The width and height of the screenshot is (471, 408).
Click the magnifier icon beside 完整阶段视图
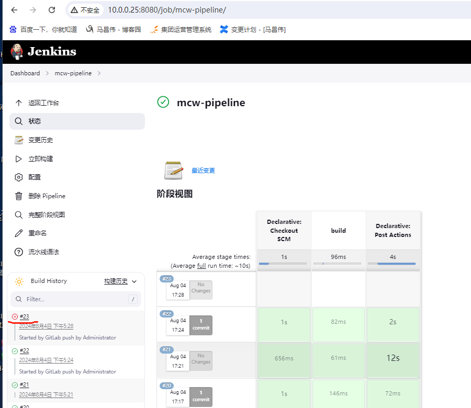click(19, 214)
